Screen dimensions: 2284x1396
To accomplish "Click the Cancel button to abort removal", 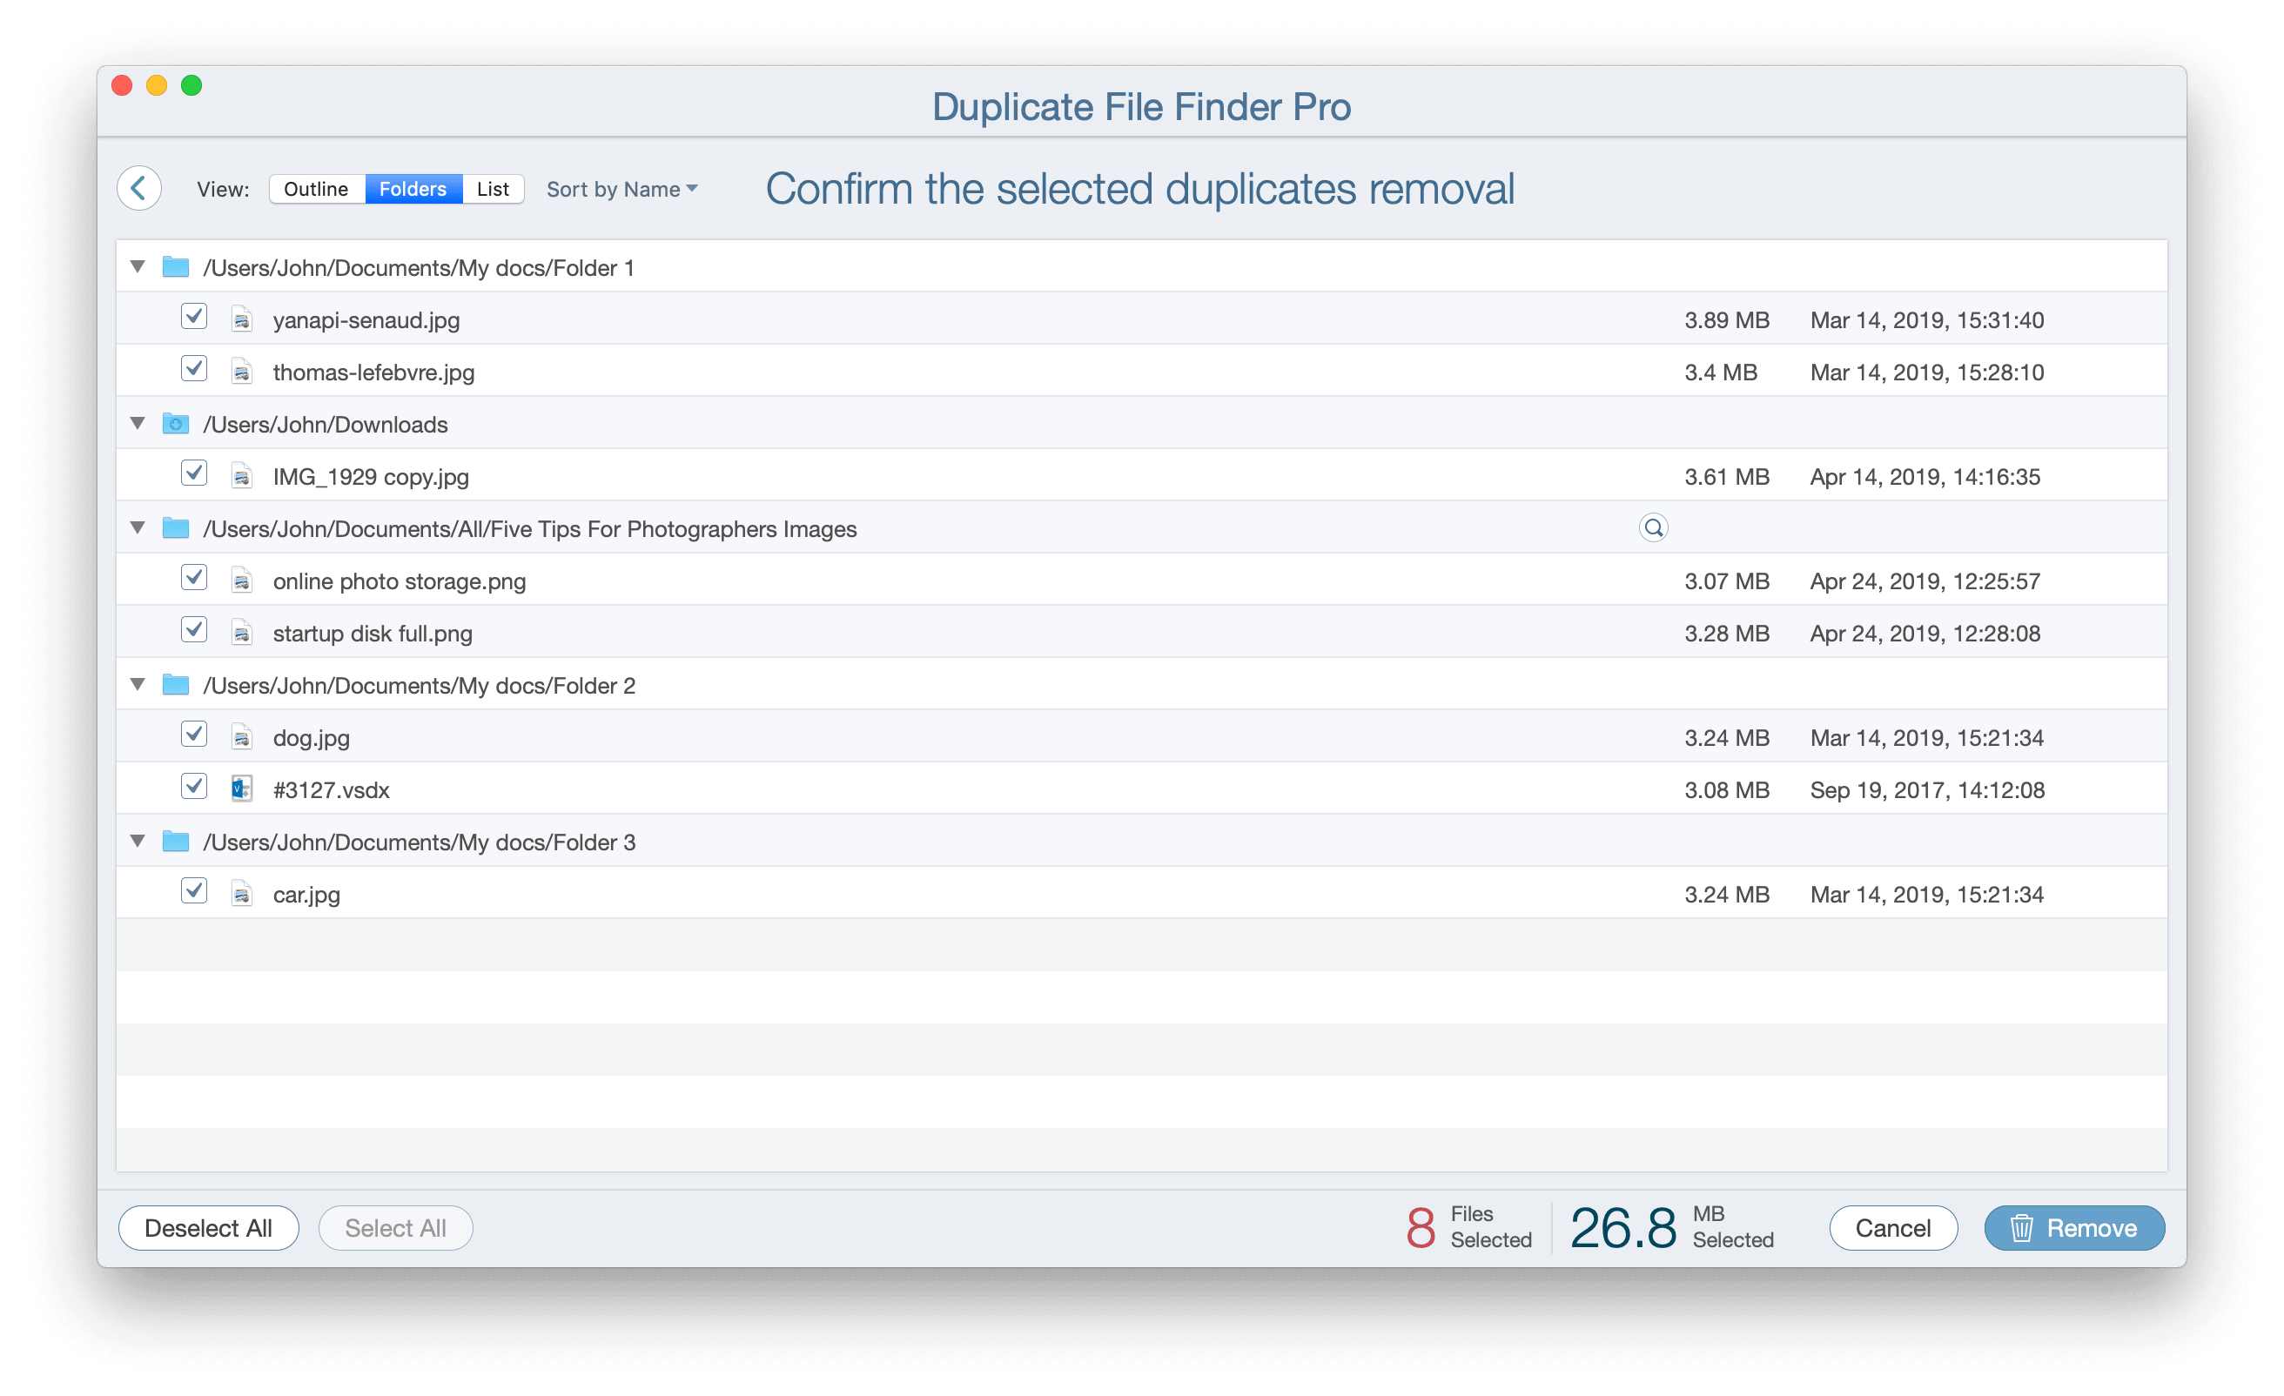I will click(1892, 1228).
